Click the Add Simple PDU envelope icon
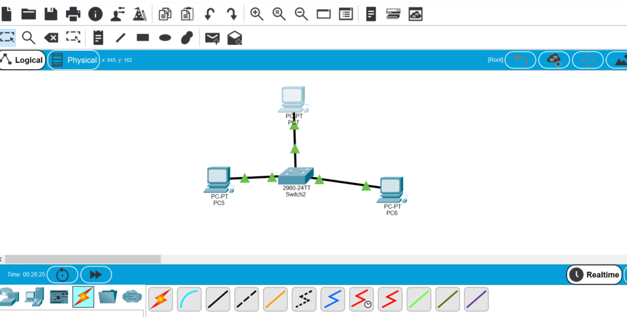Viewport: 627px width, 317px height. point(212,38)
